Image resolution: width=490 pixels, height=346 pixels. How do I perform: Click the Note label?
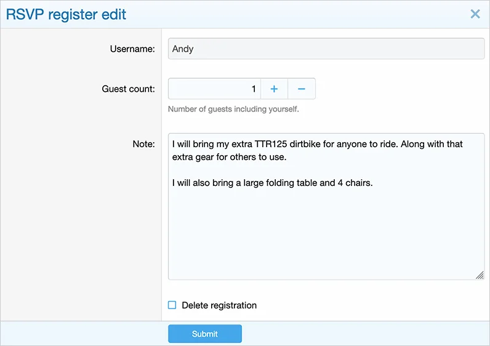[x=143, y=144]
